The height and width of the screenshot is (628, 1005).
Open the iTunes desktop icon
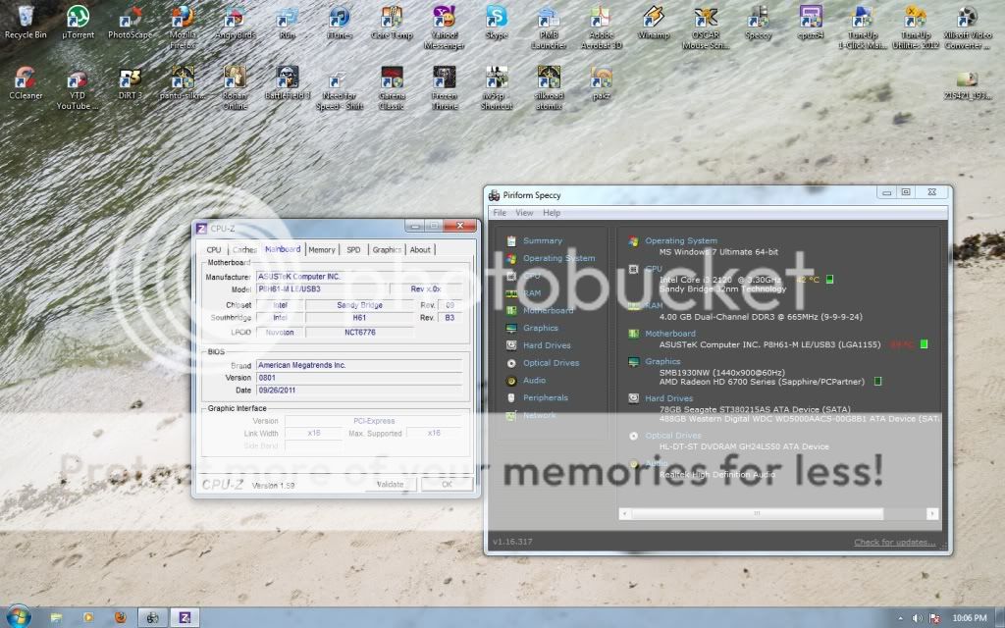click(x=339, y=23)
